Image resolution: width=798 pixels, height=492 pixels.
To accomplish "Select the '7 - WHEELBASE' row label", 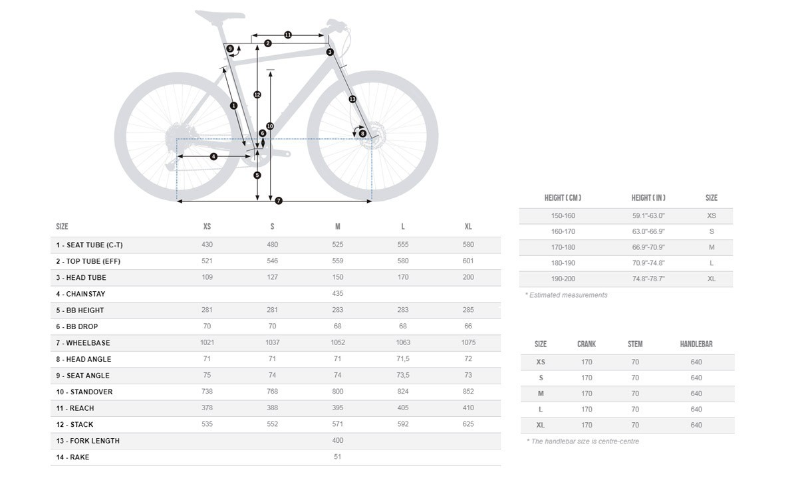I will tap(83, 343).
